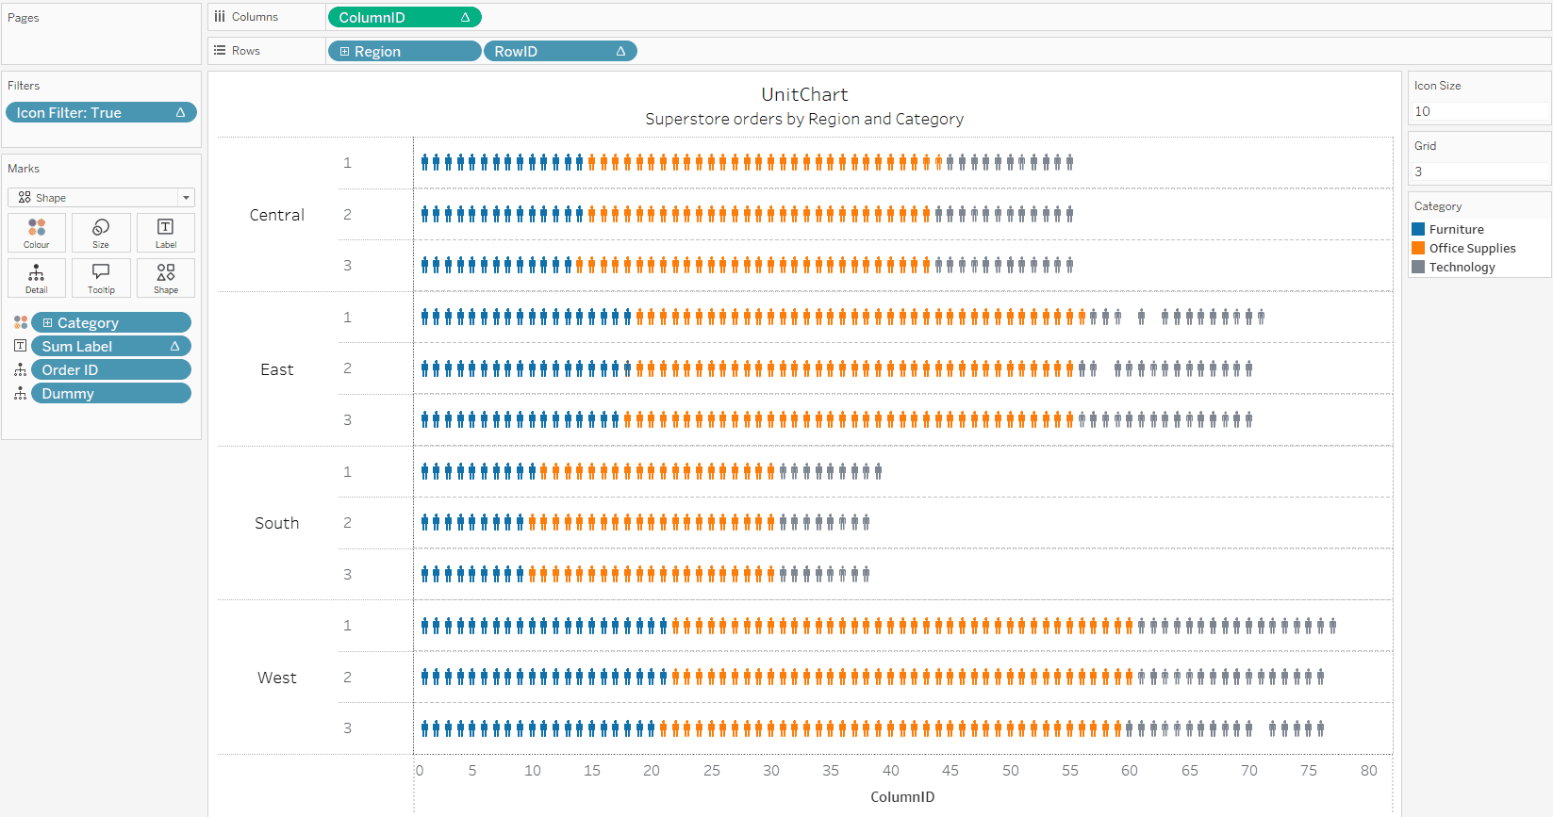The width and height of the screenshot is (1553, 817).
Task: Click the Icon Size parameter input field
Action: pos(1479,111)
